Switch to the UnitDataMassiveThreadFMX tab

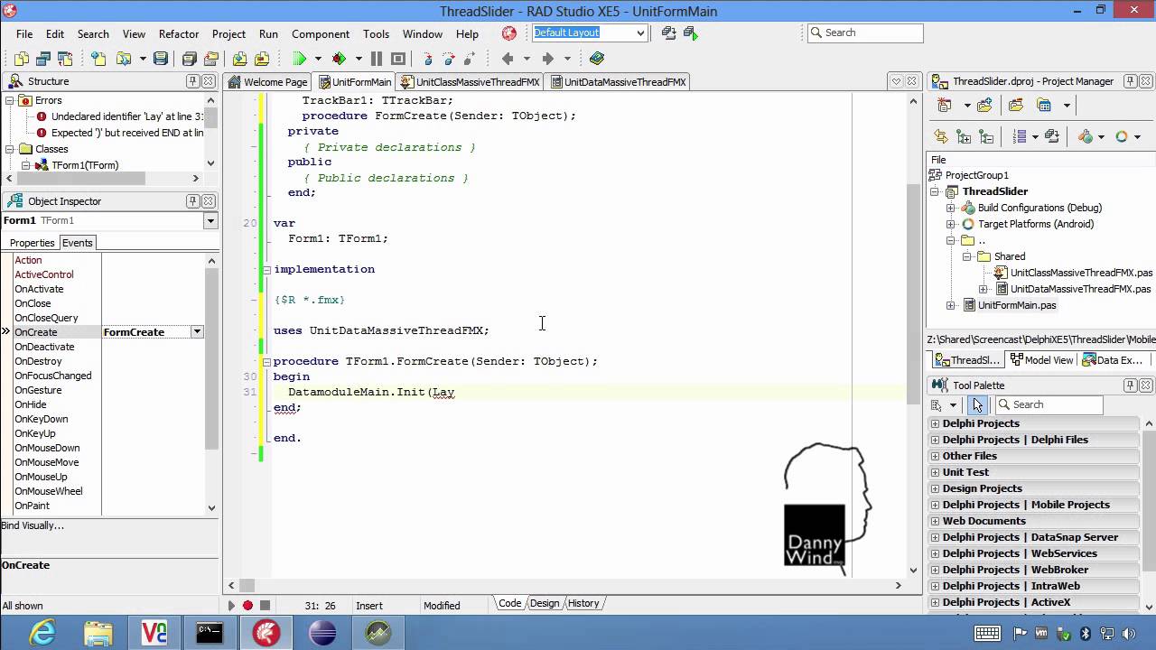tap(618, 82)
